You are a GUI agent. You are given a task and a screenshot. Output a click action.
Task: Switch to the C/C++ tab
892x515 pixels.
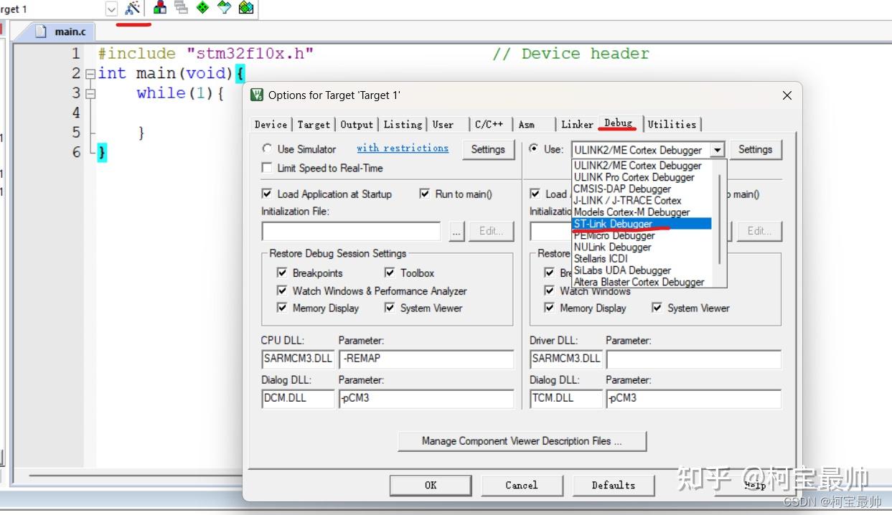[x=489, y=124]
